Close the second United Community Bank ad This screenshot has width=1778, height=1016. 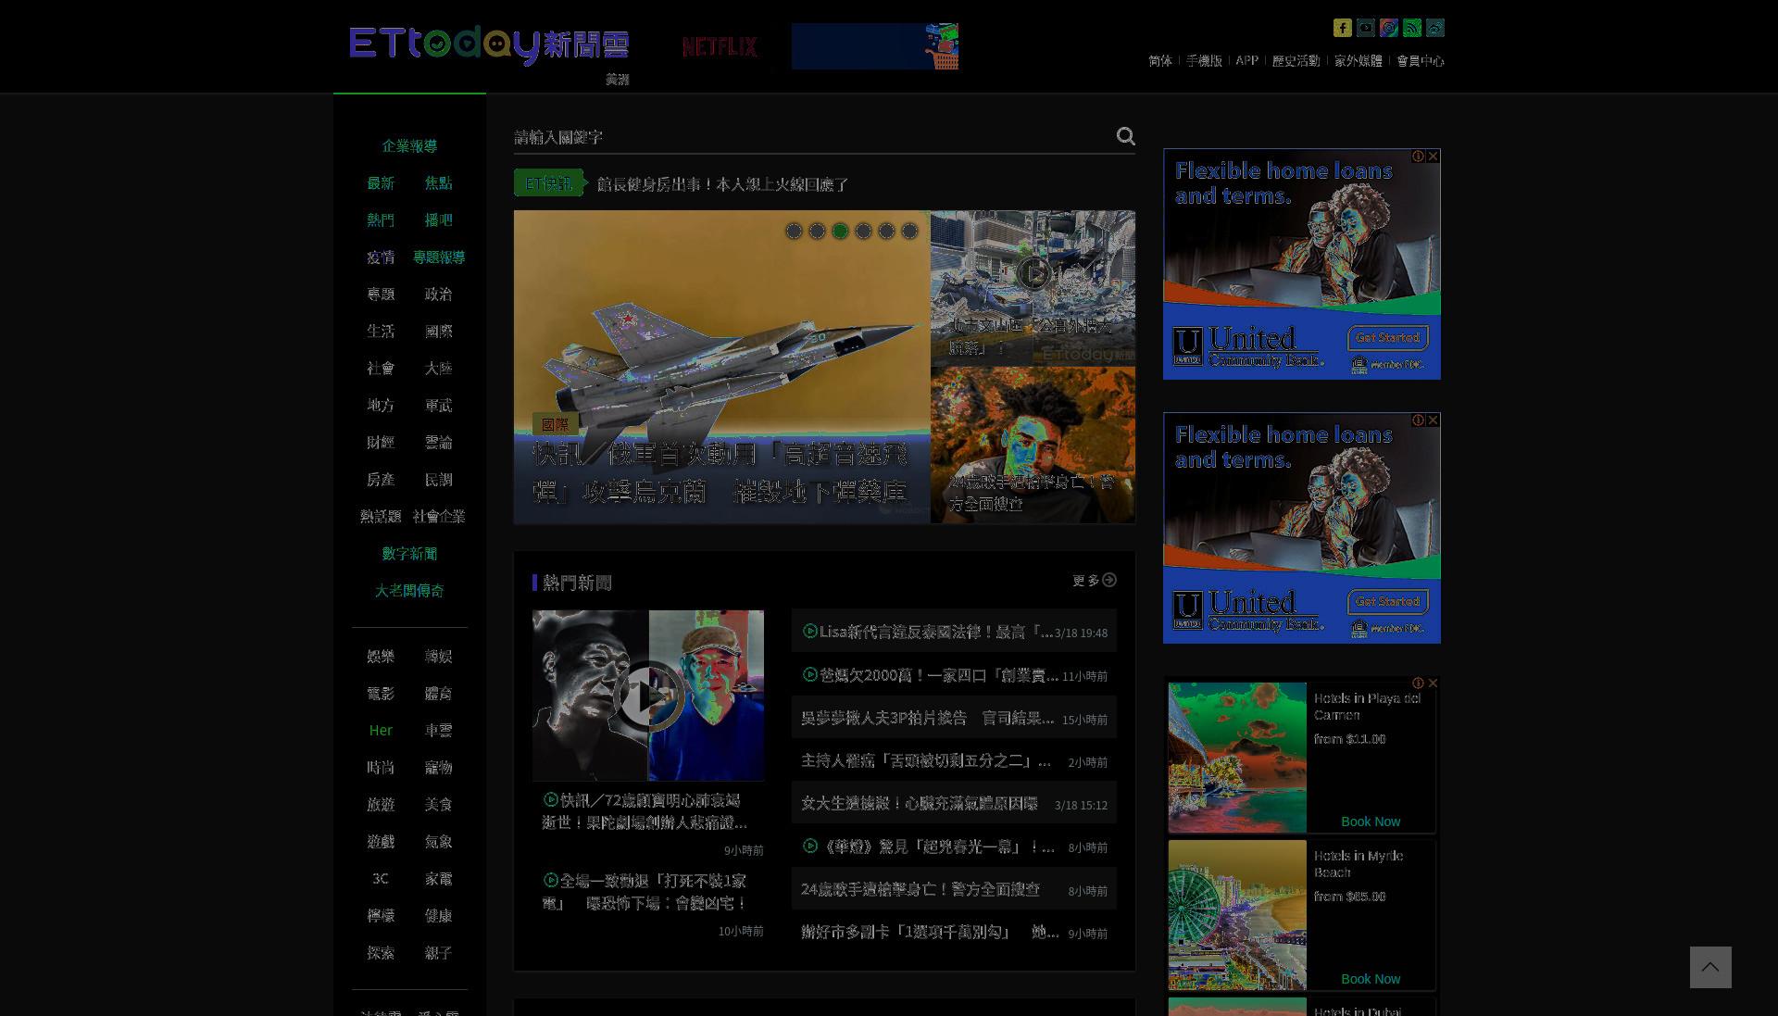pos(1433,420)
